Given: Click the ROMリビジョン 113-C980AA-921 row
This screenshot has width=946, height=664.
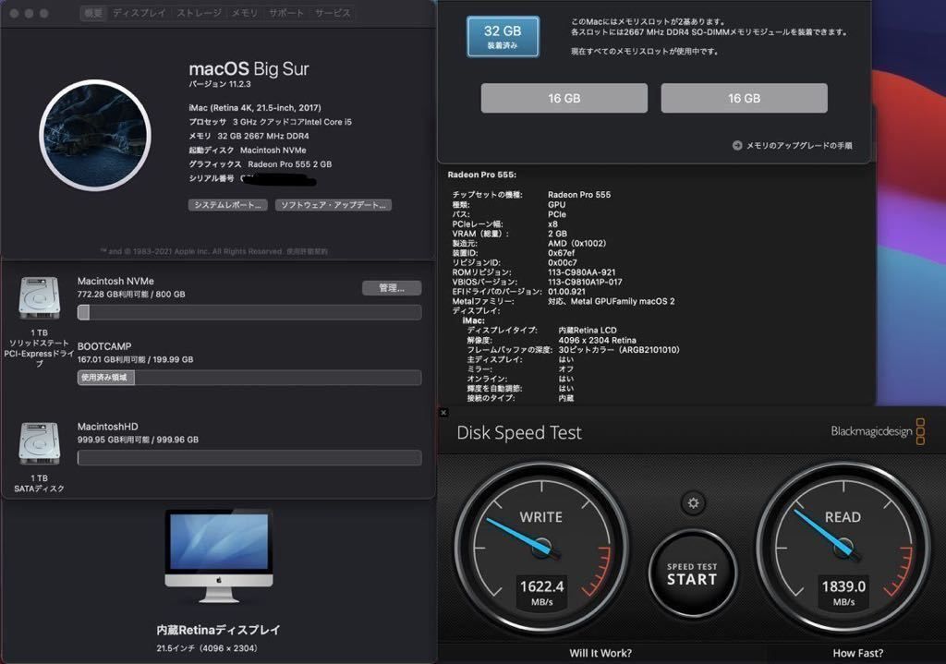Looking at the screenshot, I should click(x=534, y=272).
